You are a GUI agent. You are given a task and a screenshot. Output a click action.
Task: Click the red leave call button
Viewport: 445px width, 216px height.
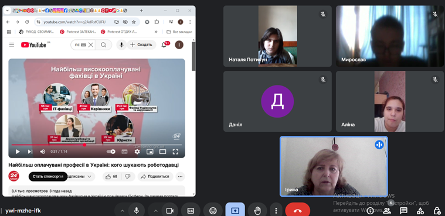[297, 210]
